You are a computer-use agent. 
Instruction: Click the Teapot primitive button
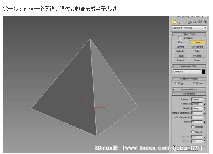coord(181,60)
